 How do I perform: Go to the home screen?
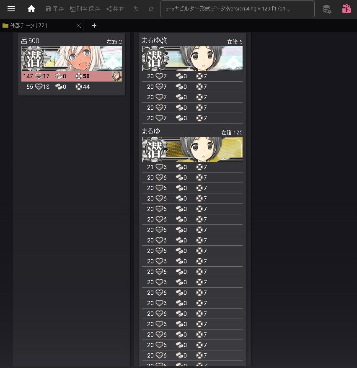pyautogui.click(x=31, y=9)
